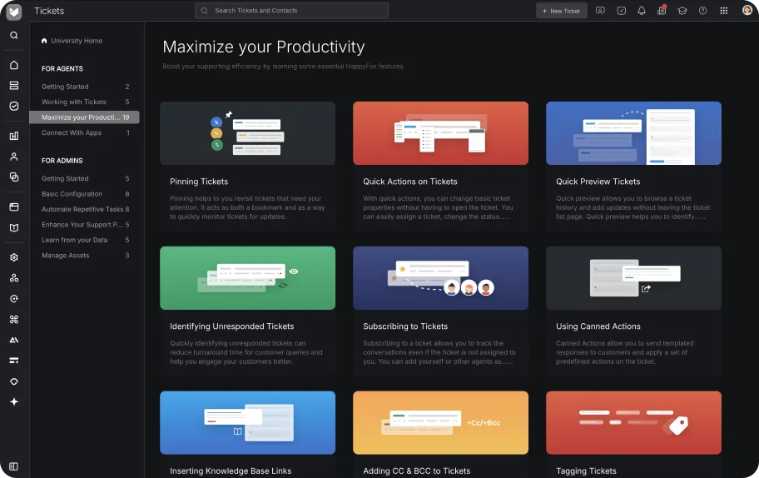Click the Inserting Knowledge Base Links title

coord(231,471)
